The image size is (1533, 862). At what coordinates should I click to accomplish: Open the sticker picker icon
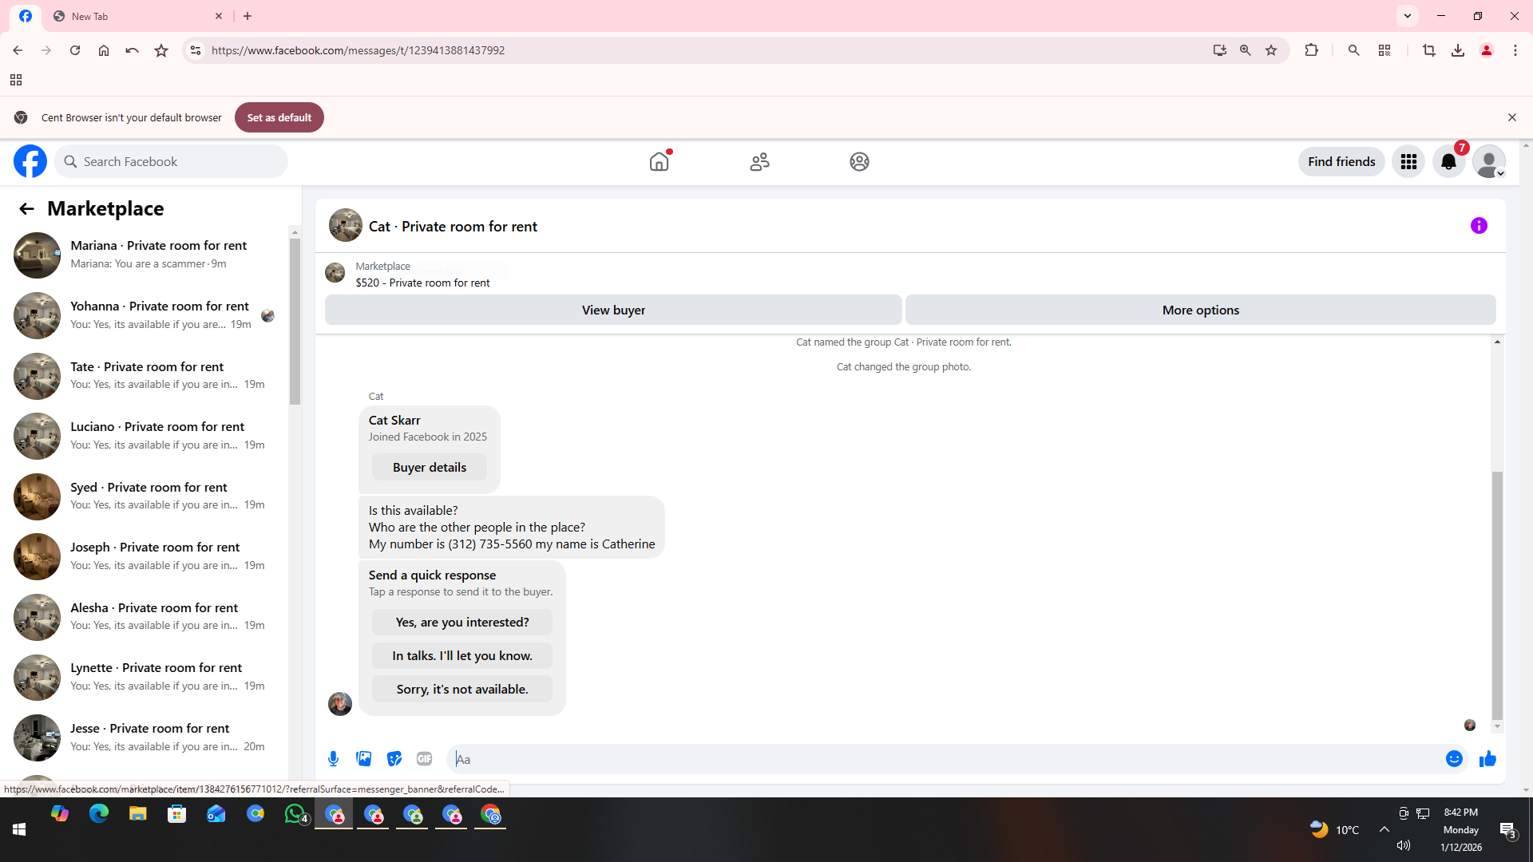point(394,759)
